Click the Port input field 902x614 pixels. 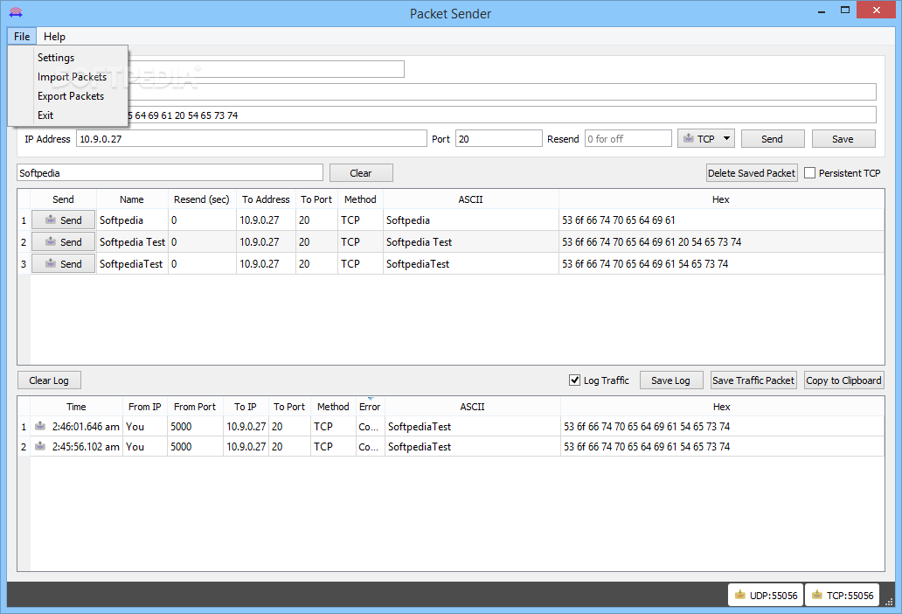[x=499, y=139]
